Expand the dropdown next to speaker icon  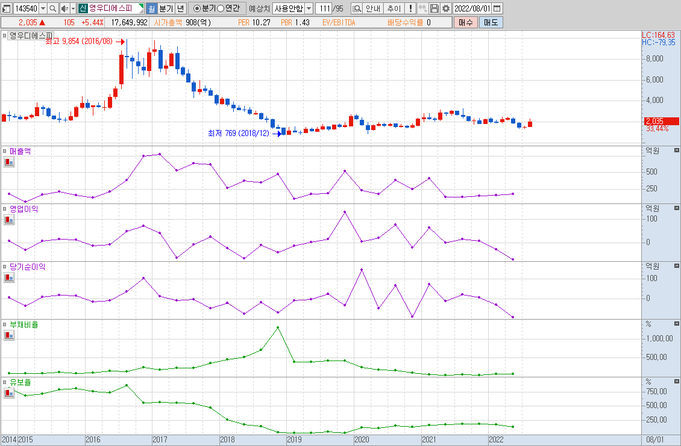click(x=73, y=8)
